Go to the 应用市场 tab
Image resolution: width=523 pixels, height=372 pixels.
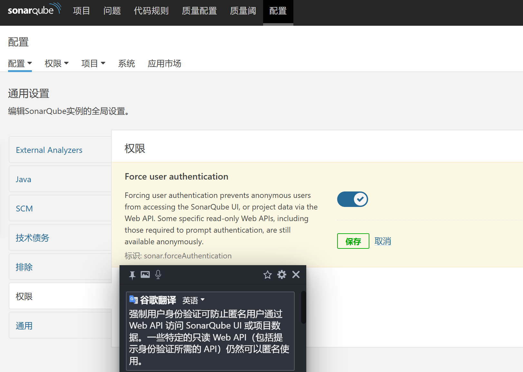click(165, 63)
